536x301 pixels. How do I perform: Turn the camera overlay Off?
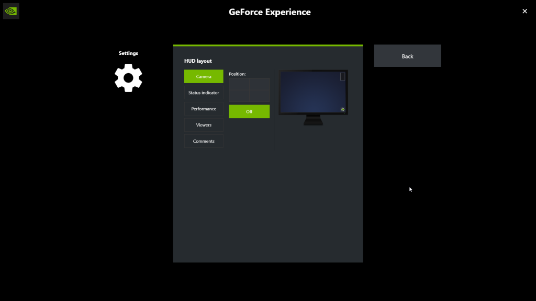point(249,112)
